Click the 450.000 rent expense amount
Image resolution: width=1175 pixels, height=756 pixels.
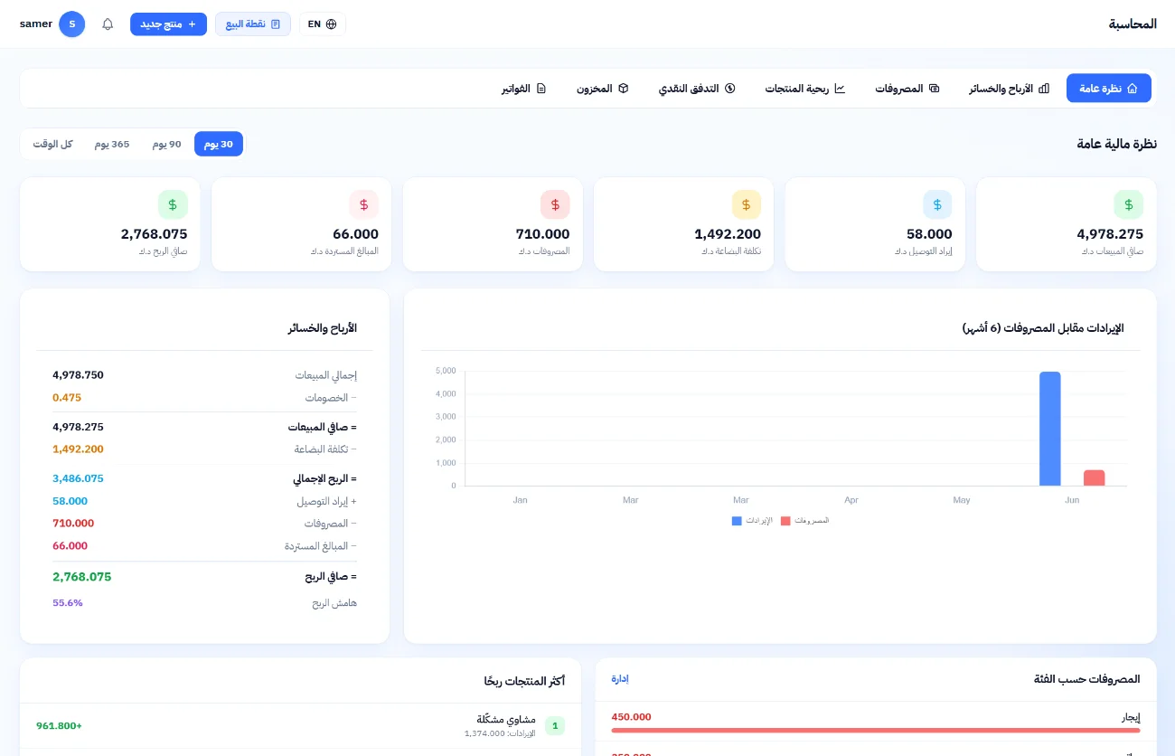pyautogui.click(x=631, y=717)
